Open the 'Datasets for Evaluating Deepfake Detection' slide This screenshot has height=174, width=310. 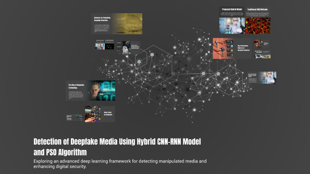(x=117, y=24)
